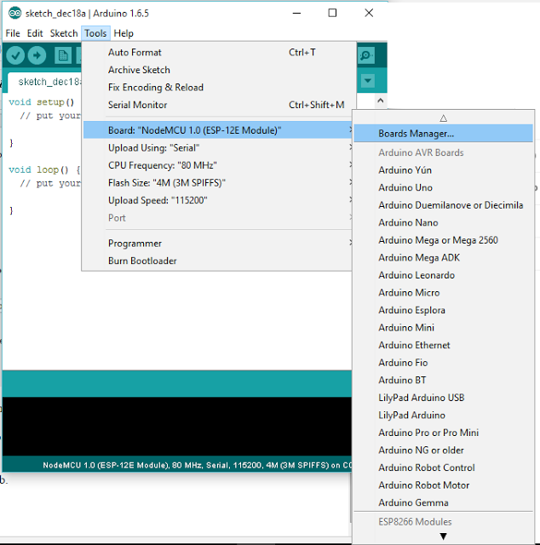Image resolution: width=540 pixels, height=545 pixels.
Task: Choose Auto Format from Tools menu
Action: 217,53
